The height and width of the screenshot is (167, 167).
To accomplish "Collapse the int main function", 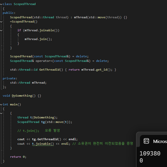I will [1, 105].
